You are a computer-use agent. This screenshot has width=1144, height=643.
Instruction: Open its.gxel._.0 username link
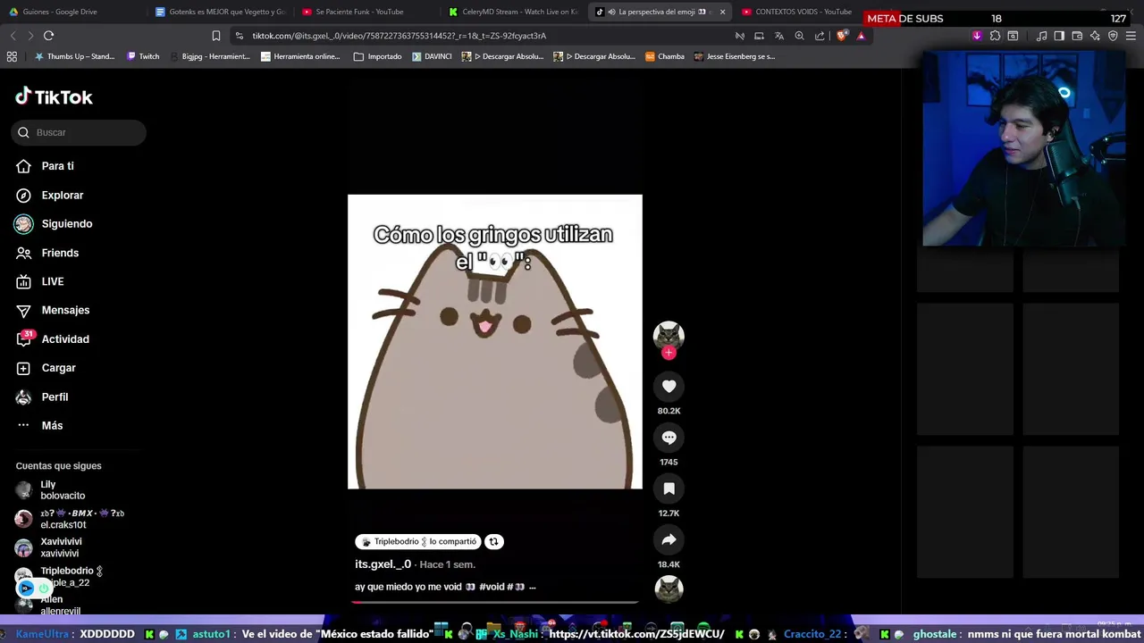pos(383,564)
